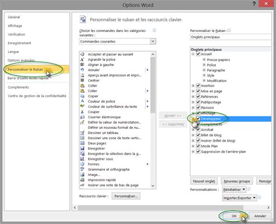Select the Enregistrer sous icon

pos(82,159)
